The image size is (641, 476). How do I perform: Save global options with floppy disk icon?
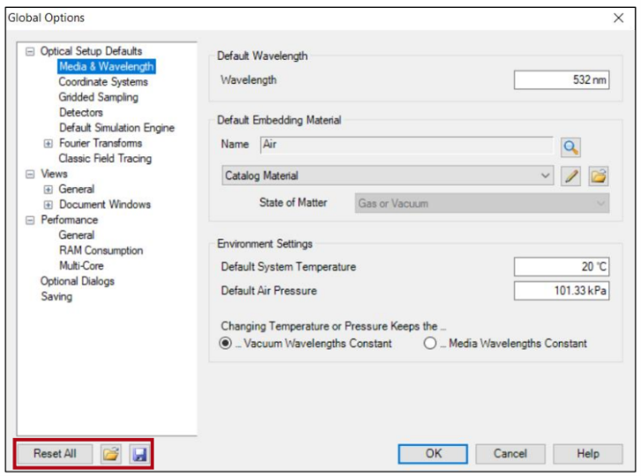[x=140, y=454]
